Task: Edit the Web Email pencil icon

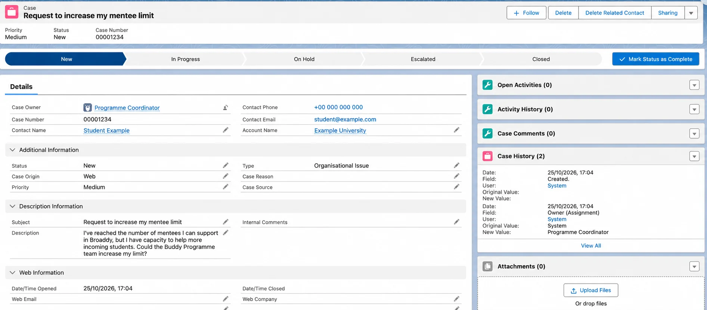Action: tap(226, 299)
